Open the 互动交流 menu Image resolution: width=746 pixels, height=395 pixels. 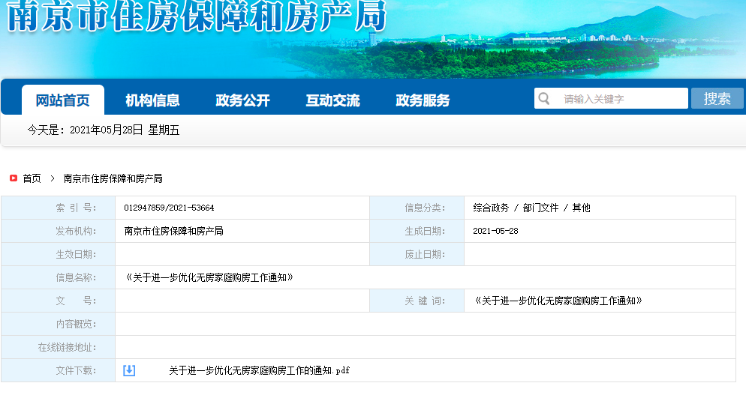pos(332,100)
